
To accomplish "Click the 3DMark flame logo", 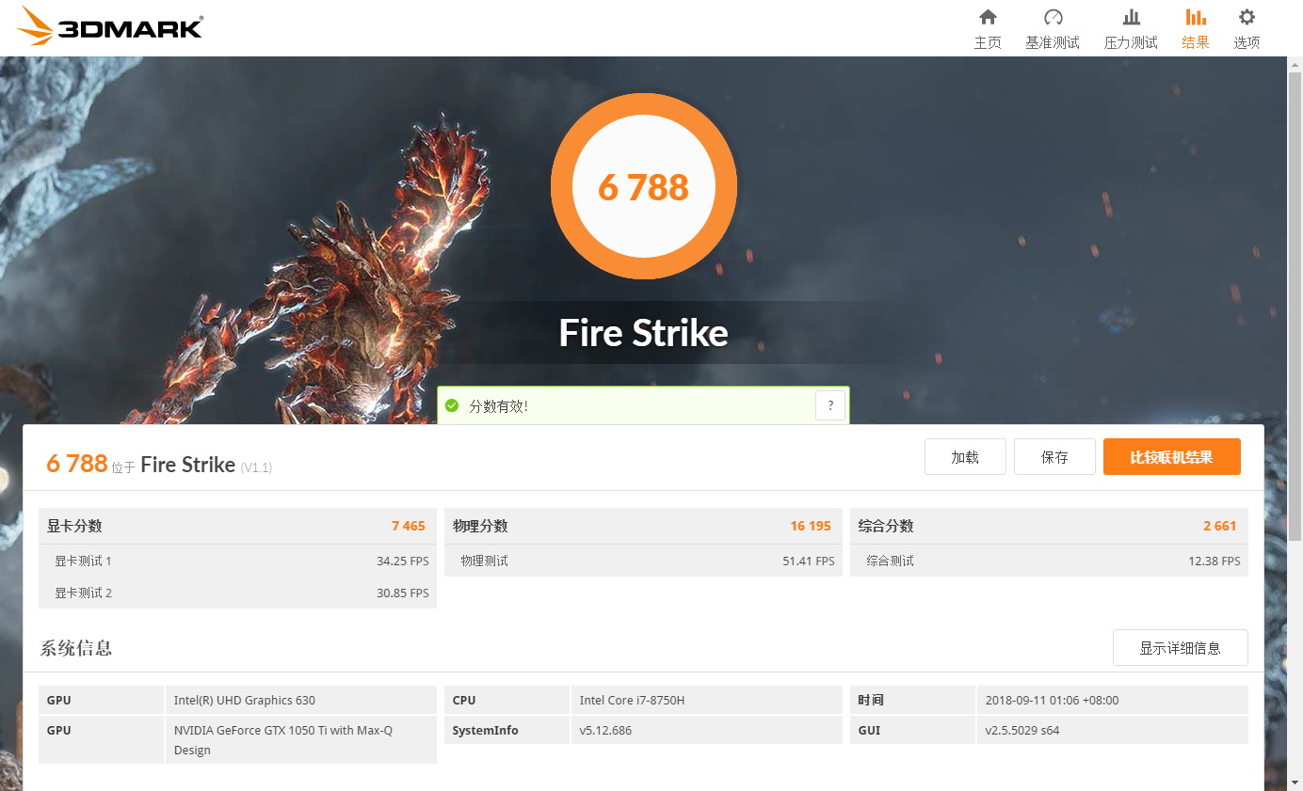I will point(36,24).
